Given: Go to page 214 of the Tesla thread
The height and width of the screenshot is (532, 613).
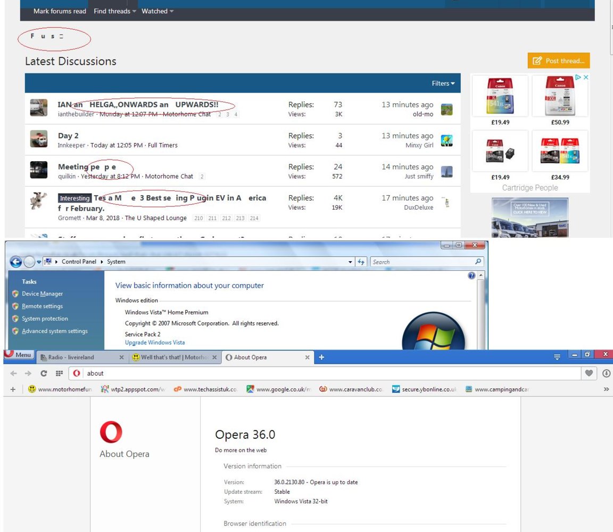Looking at the screenshot, I should click(254, 218).
